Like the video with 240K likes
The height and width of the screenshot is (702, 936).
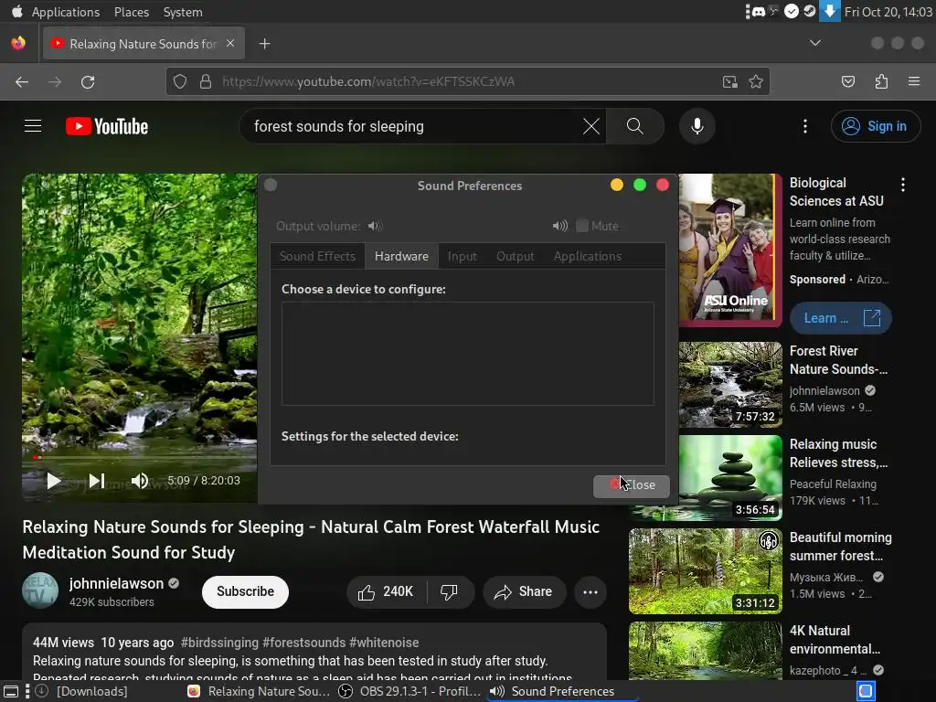[x=386, y=591]
